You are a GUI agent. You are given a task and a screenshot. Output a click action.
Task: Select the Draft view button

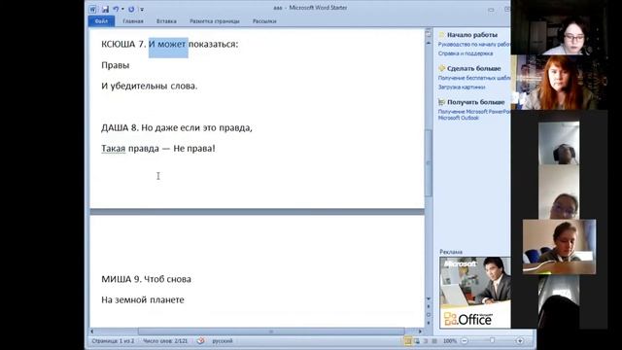[434, 341]
